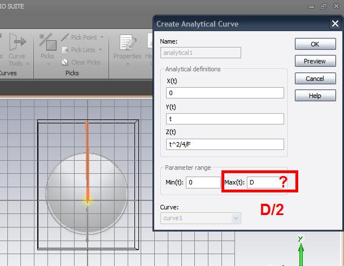The width and height of the screenshot is (344, 266).
Task: Click the OK button
Action: click(x=315, y=44)
